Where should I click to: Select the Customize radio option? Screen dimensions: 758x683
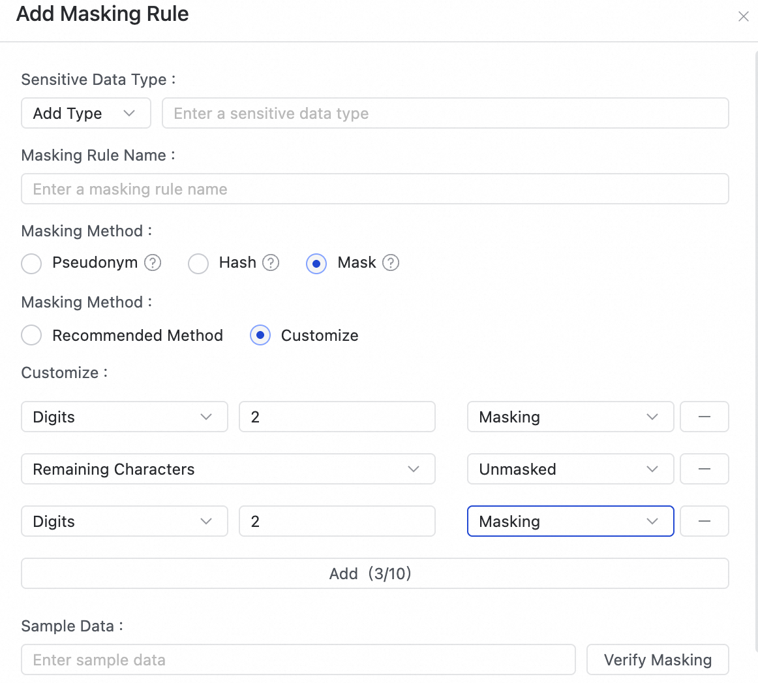click(x=260, y=336)
